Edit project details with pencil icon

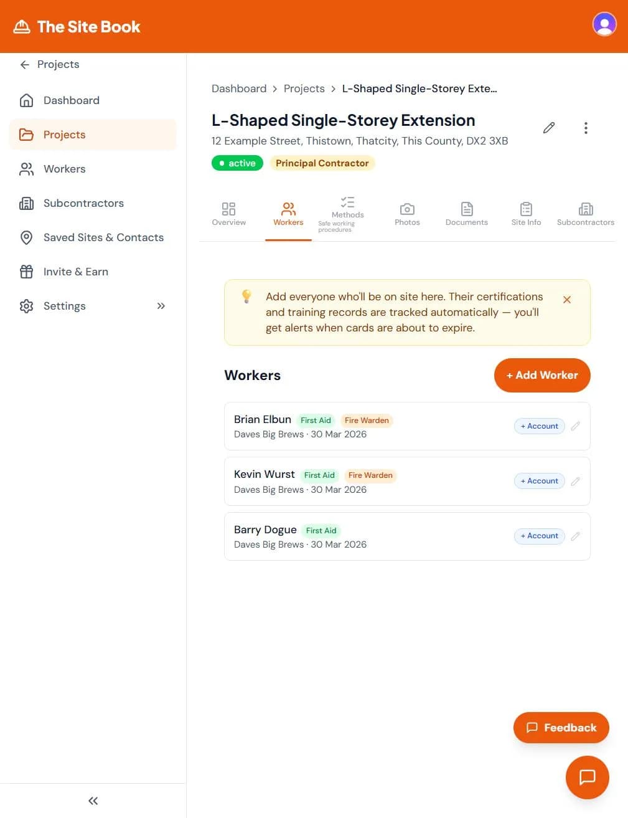pyautogui.click(x=548, y=128)
